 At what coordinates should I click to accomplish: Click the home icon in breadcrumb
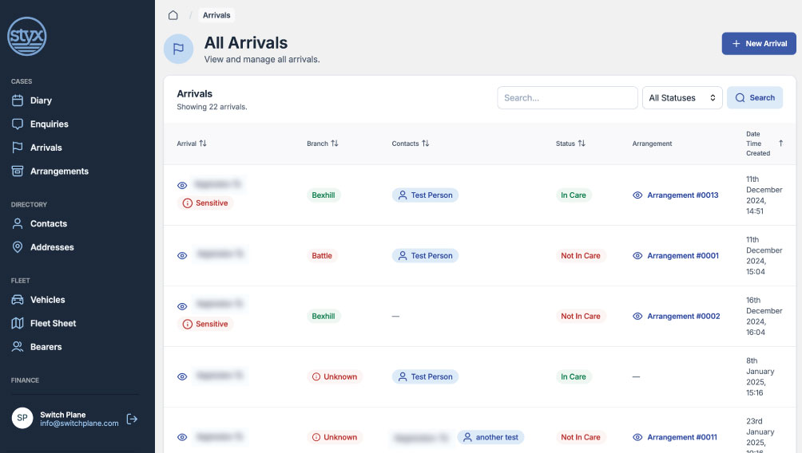pyautogui.click(x=173, y=15)
